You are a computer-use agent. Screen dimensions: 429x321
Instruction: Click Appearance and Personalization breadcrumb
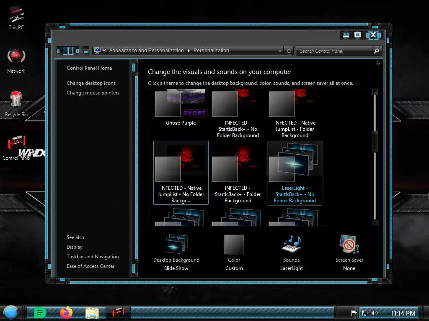[x=146, y=51]
